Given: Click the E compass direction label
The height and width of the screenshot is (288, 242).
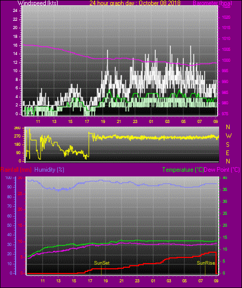Looking at the screenshot, I should (227, 153).
